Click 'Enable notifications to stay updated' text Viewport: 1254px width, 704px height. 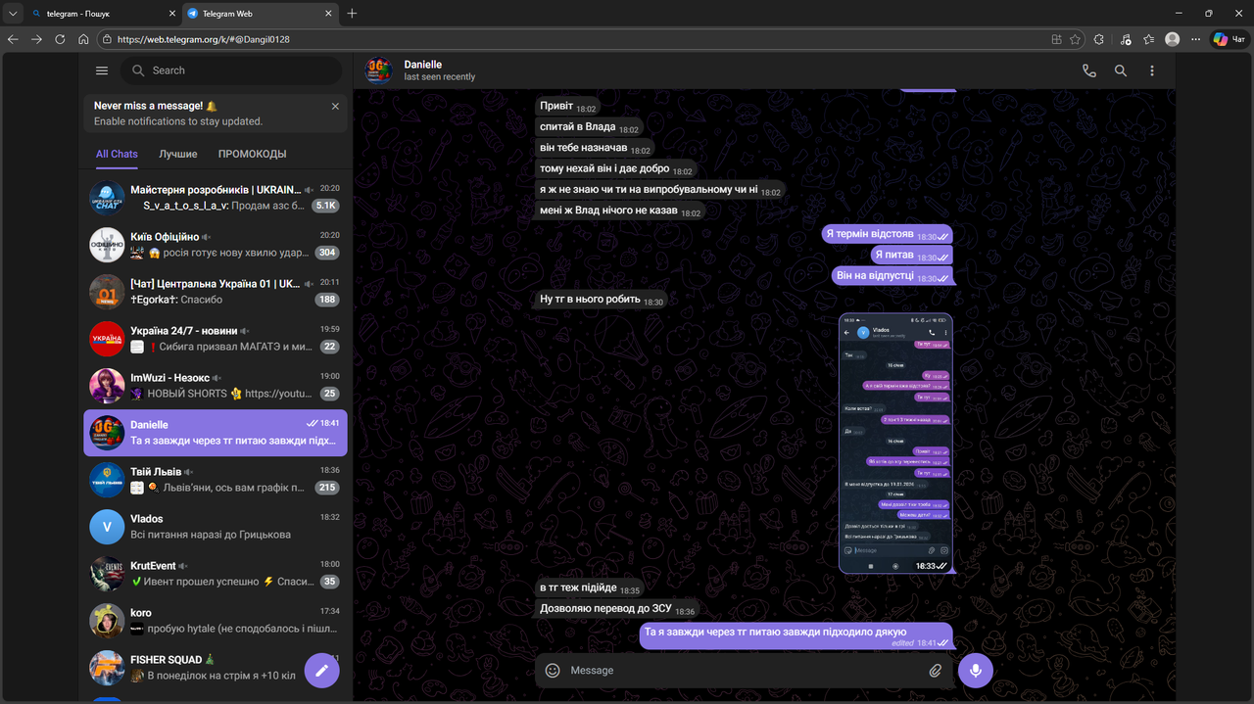click(x=178, y=121)
